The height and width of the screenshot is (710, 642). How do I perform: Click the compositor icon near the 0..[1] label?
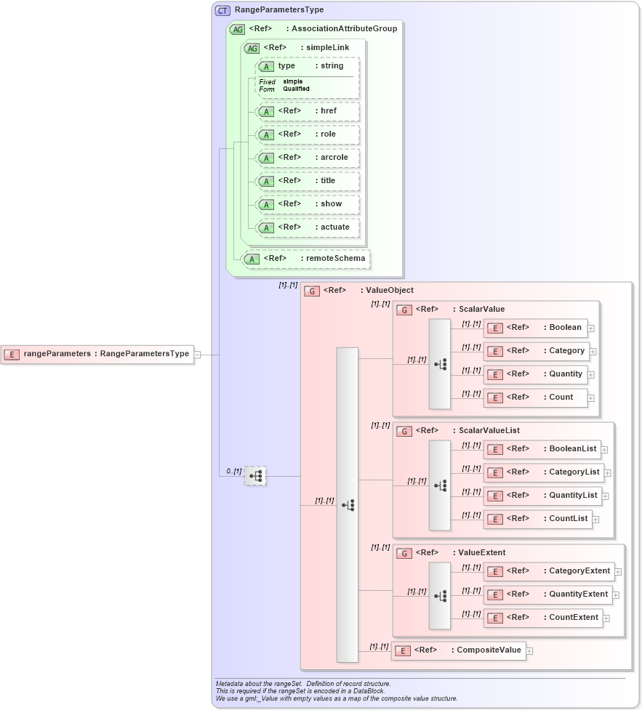[x=254, y=476]
